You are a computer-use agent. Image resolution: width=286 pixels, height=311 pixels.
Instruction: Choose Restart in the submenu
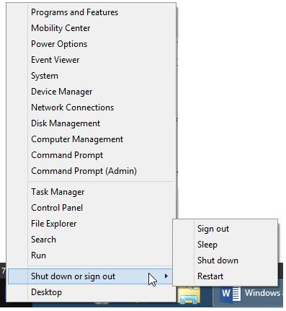point(210,276)
